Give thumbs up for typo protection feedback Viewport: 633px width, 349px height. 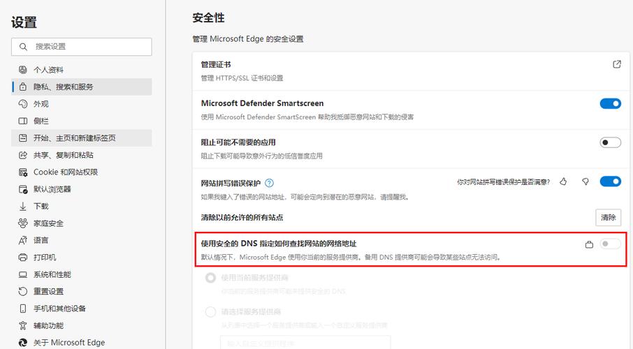pos(563,182)
